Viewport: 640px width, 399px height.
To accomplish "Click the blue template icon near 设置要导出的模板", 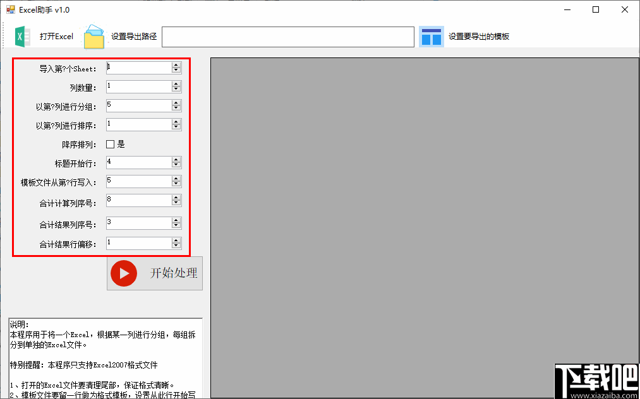I will [x=432, y=36].
